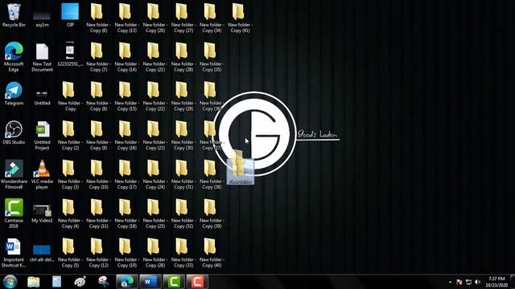
Task: Select folder New folder - Copy (12)
Action: (98, 253)
